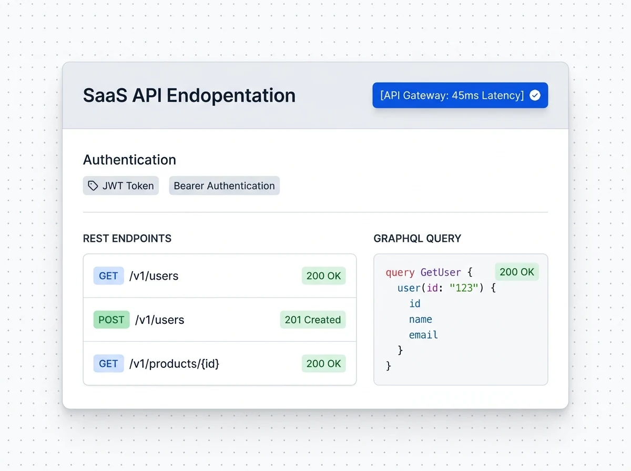The height and width of the screenshot is (471, 631).
Task: Click the SaaS API Endopentation title
Action: (189, 95)
